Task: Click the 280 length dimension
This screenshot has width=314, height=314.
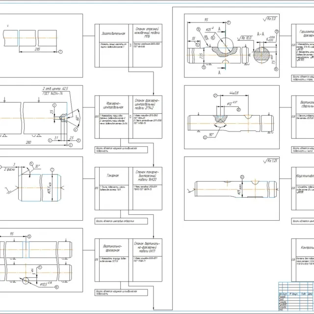Action: point(28,142)
